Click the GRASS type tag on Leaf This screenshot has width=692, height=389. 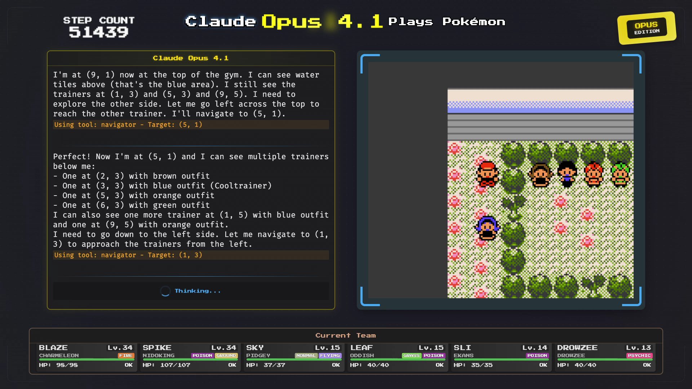(x=411, y=356)
